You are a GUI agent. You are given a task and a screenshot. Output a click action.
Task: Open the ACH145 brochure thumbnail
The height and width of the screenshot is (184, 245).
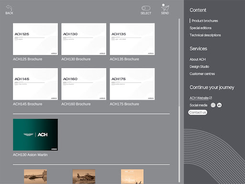(x=35, y=84)
